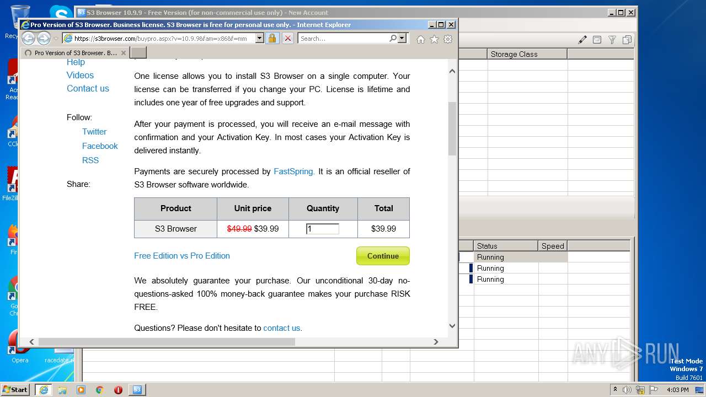Screen dimensions: 706x397
Task: Open the Facebook follow link
Action: [x=100, y=146]
